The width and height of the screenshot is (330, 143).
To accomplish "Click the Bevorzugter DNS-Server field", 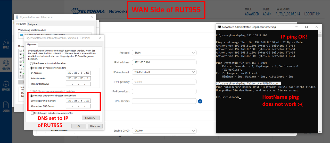I will 78,101.
